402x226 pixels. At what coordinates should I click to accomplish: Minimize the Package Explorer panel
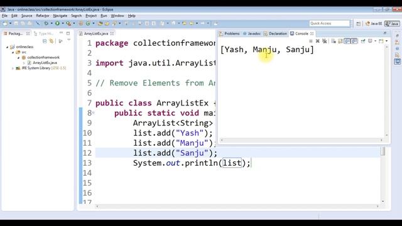point(61,33)
